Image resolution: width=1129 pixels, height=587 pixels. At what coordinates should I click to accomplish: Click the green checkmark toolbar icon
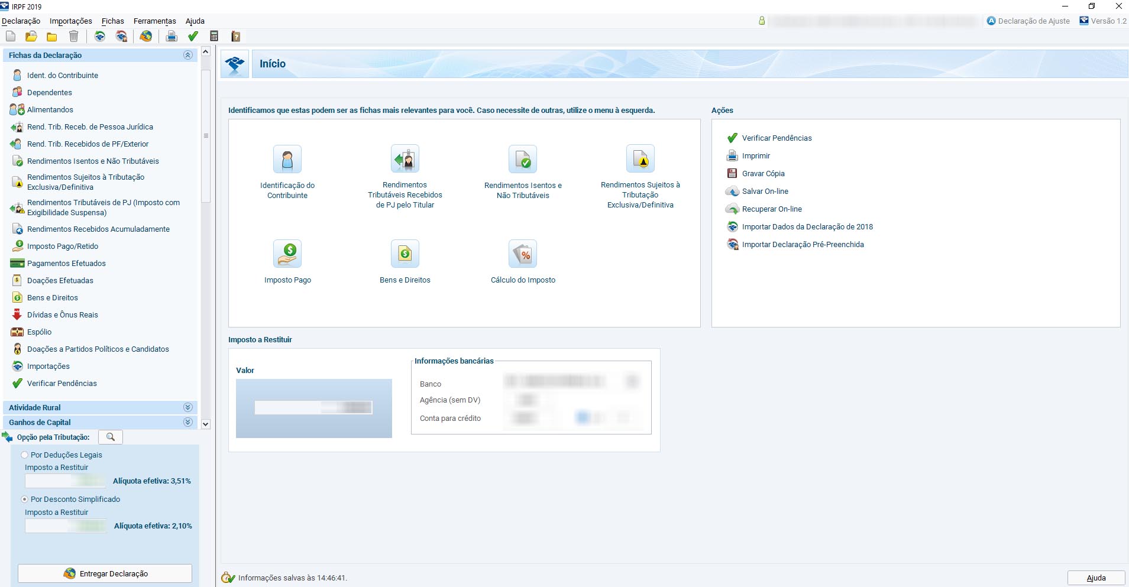click(193, 37)
